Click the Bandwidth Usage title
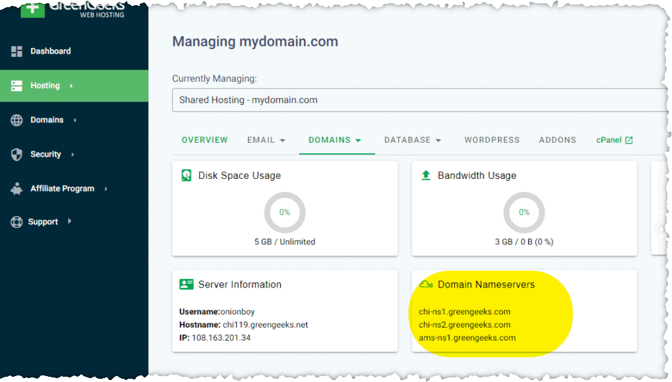Screen dimensions: 672x382 (x=477, y=176)
